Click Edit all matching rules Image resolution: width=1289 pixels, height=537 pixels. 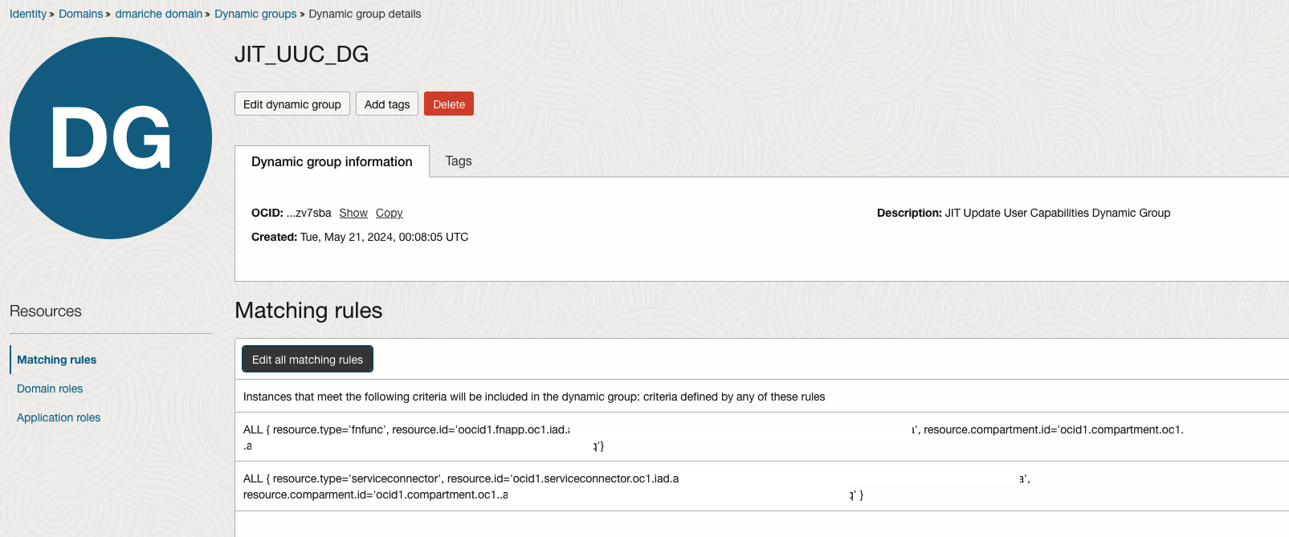point(308,360)
